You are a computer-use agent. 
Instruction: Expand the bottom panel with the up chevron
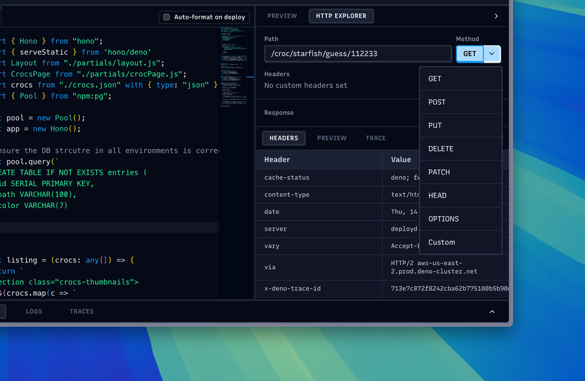[492, 312]
